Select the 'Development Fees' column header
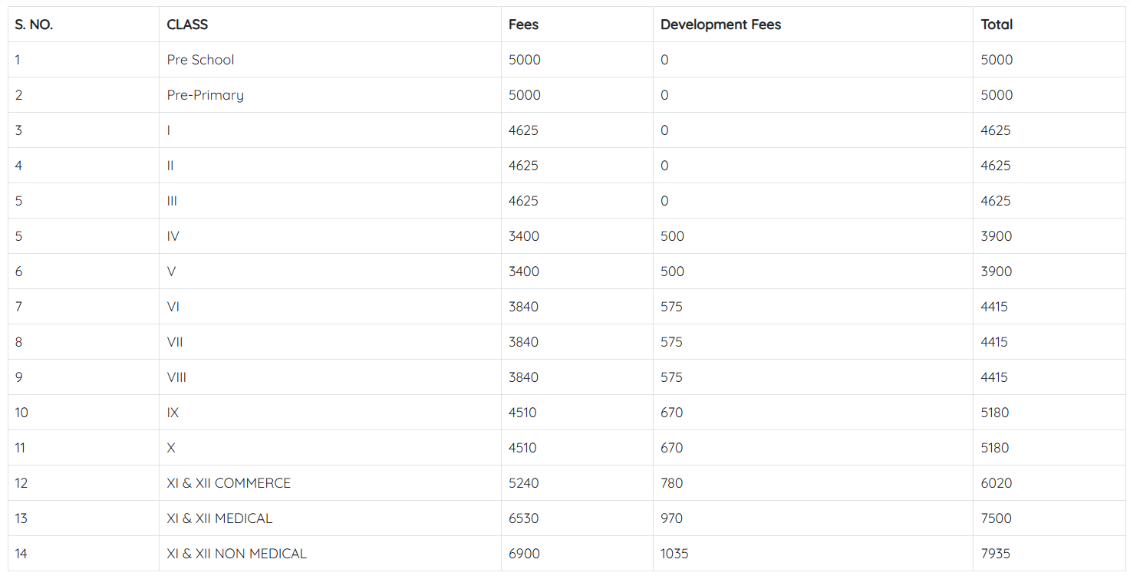This screenshot has width=1130, height=579. click(x=720, y=25)
